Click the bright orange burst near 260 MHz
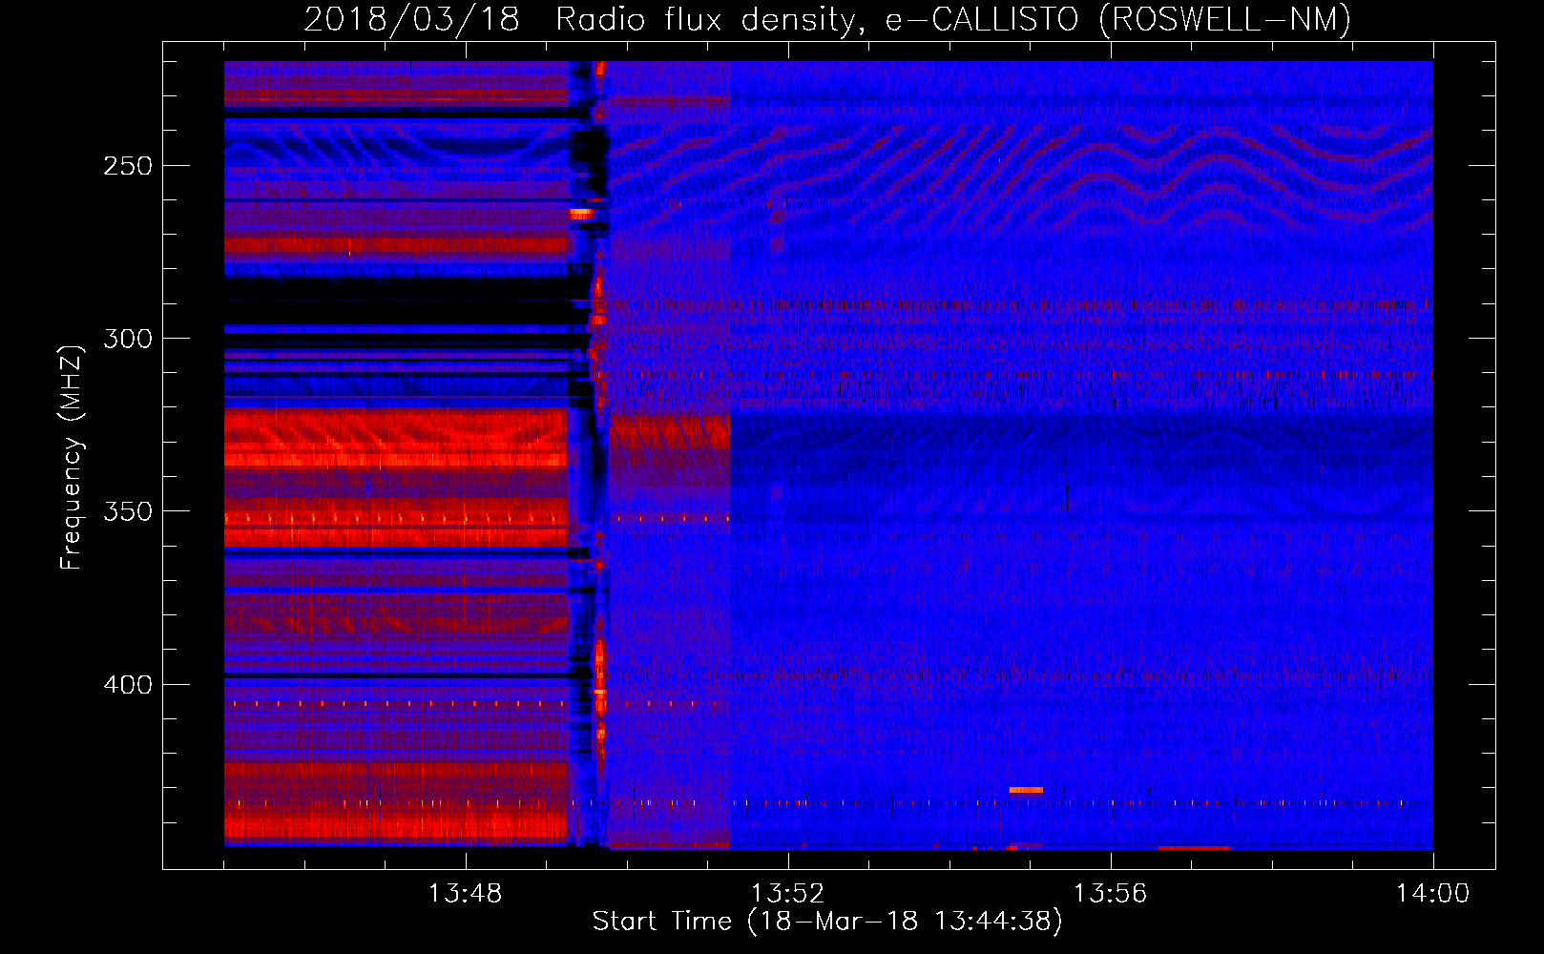The width and height of the screenshot is (1544, 954). pyautogui.click(x=581, y=214)
